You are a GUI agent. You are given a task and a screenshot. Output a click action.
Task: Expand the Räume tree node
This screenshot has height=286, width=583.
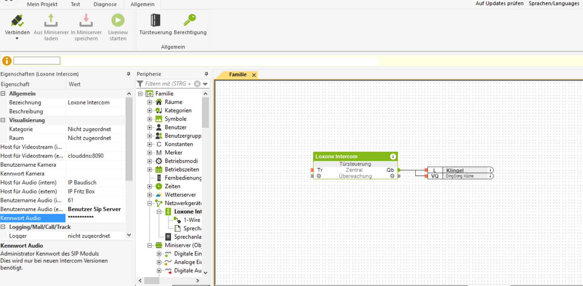150,102
